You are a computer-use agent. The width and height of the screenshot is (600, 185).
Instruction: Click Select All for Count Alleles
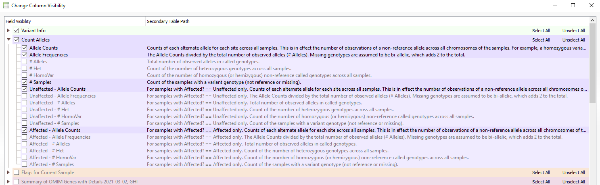(541, 40)
